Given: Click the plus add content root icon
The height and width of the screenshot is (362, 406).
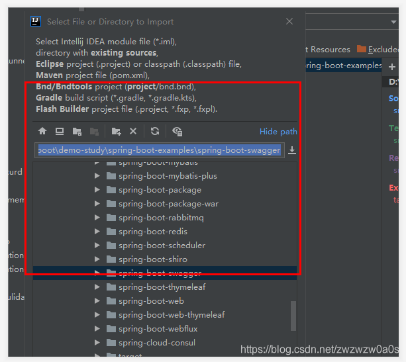Looking at the screenshot, I should (x=392, y=67).
